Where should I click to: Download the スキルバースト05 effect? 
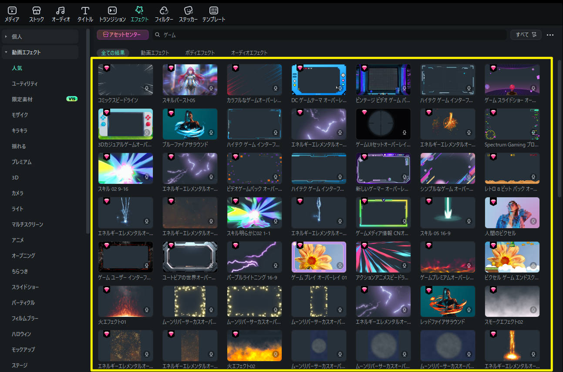[212, 88]
